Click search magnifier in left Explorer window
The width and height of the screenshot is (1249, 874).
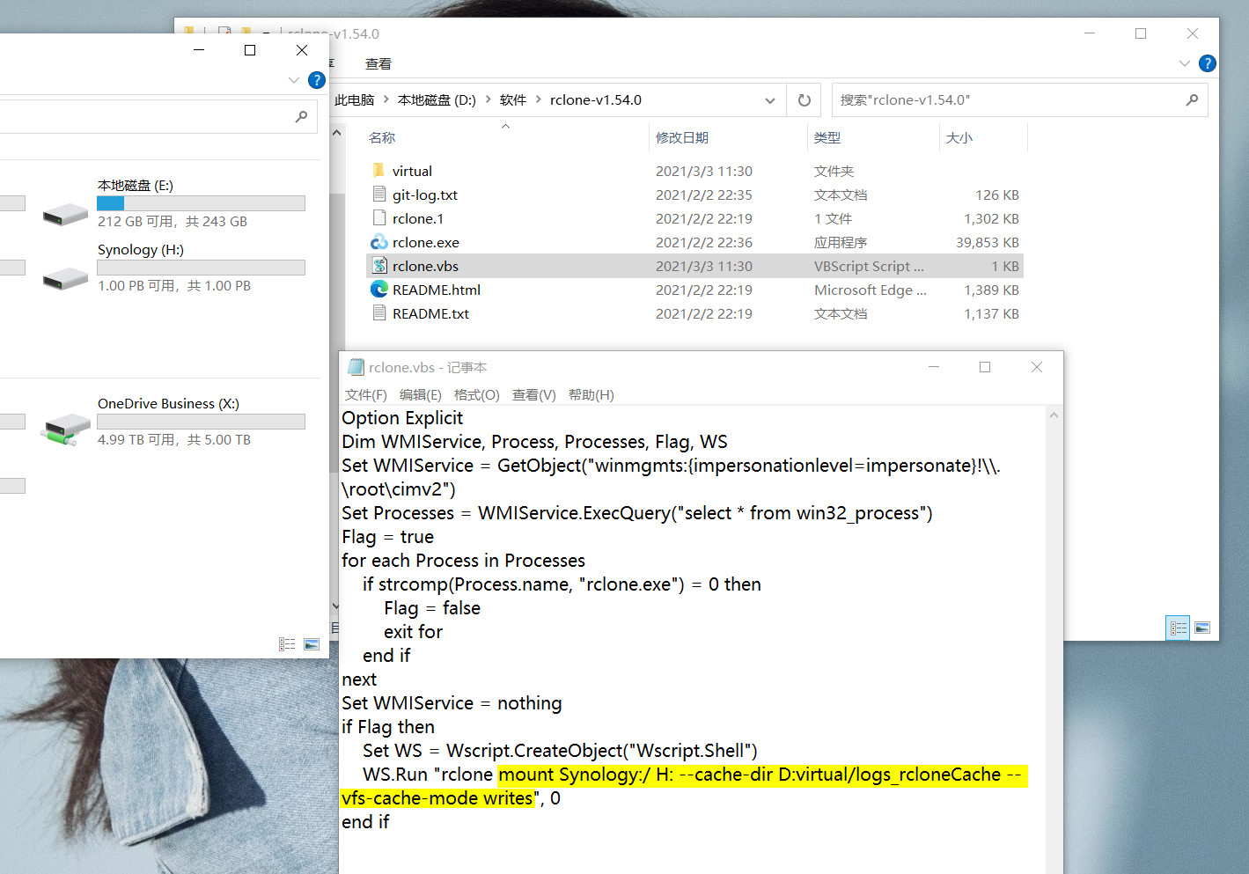coord(301,116)
